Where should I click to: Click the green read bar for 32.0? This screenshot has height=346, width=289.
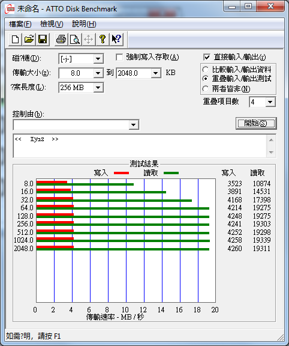(114, 201)
